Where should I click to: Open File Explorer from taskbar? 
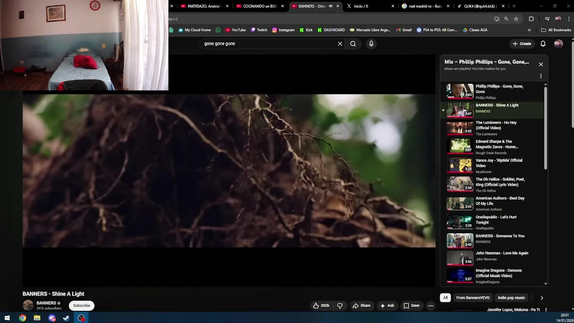[37, 318]
